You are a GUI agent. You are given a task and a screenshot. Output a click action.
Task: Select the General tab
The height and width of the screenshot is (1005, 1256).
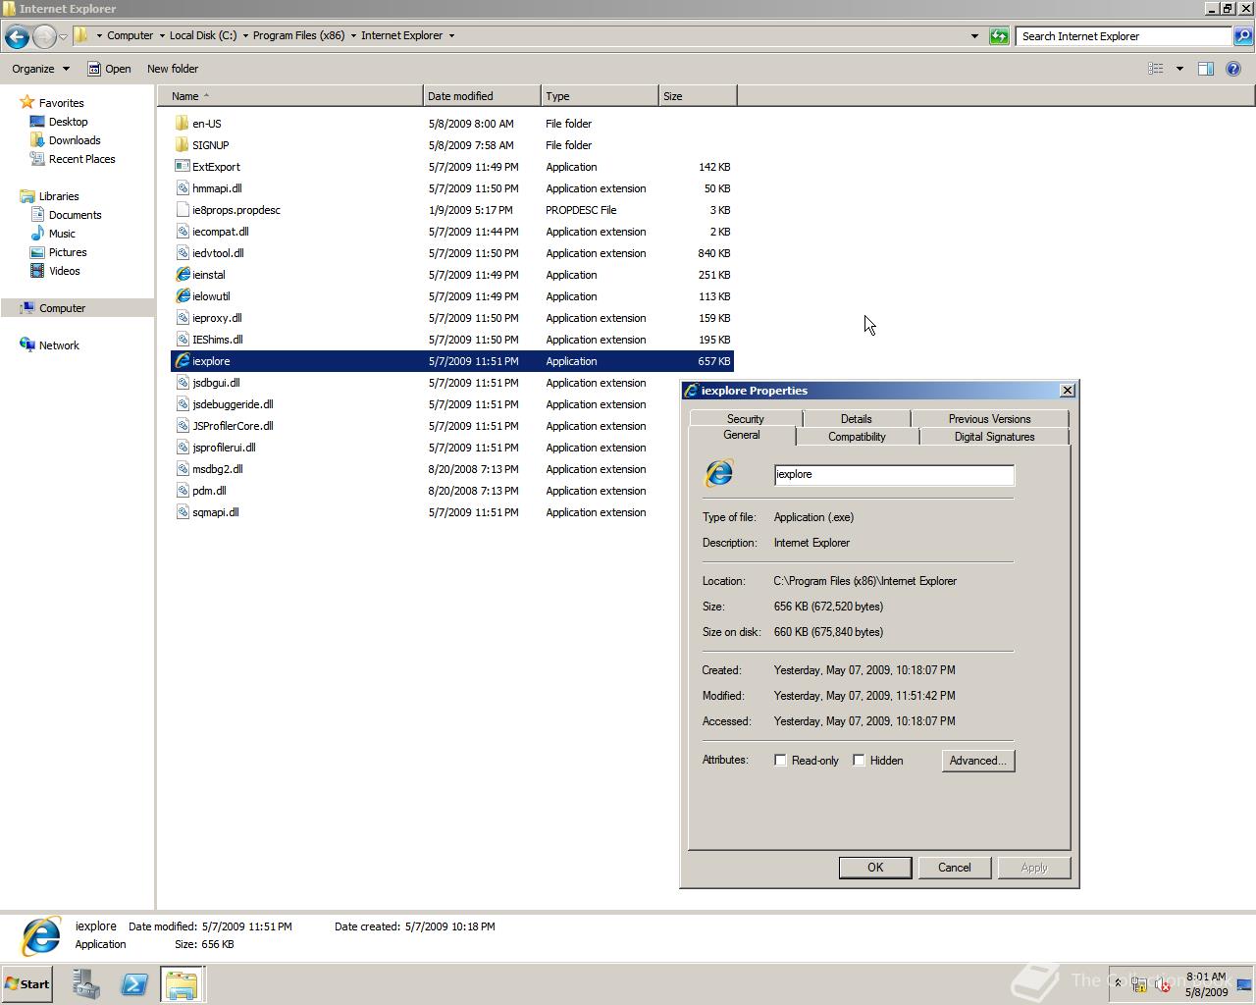pos(742,435)
